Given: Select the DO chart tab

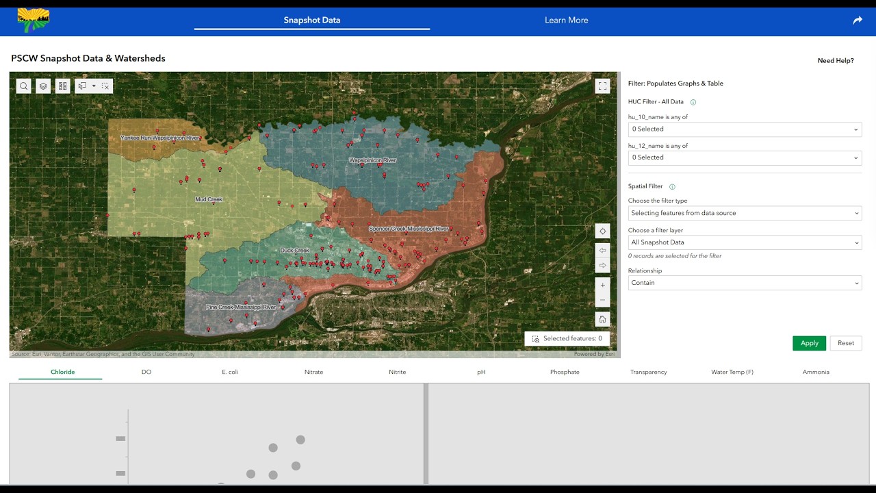Looking at the screenshot, I should point(146,372).
